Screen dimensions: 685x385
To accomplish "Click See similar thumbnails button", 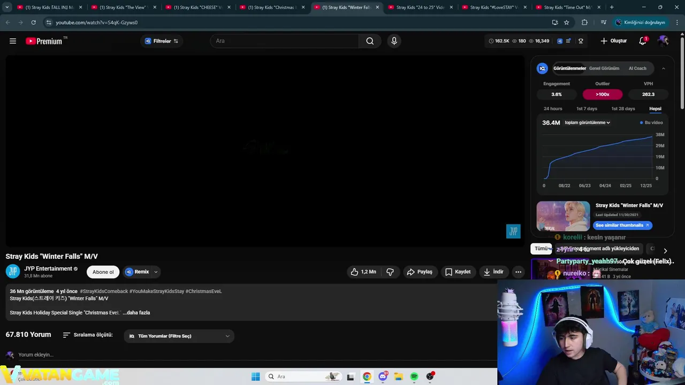I will 622,225.
